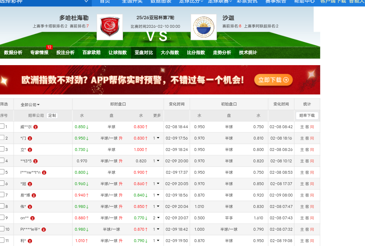Open the 百家欧赔 tab
Screen dimensions: 365x246
tap(91, 53)
